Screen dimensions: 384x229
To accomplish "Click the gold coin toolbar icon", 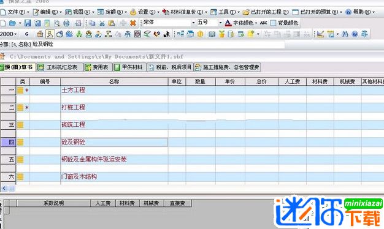I will (x=201, y=34).
